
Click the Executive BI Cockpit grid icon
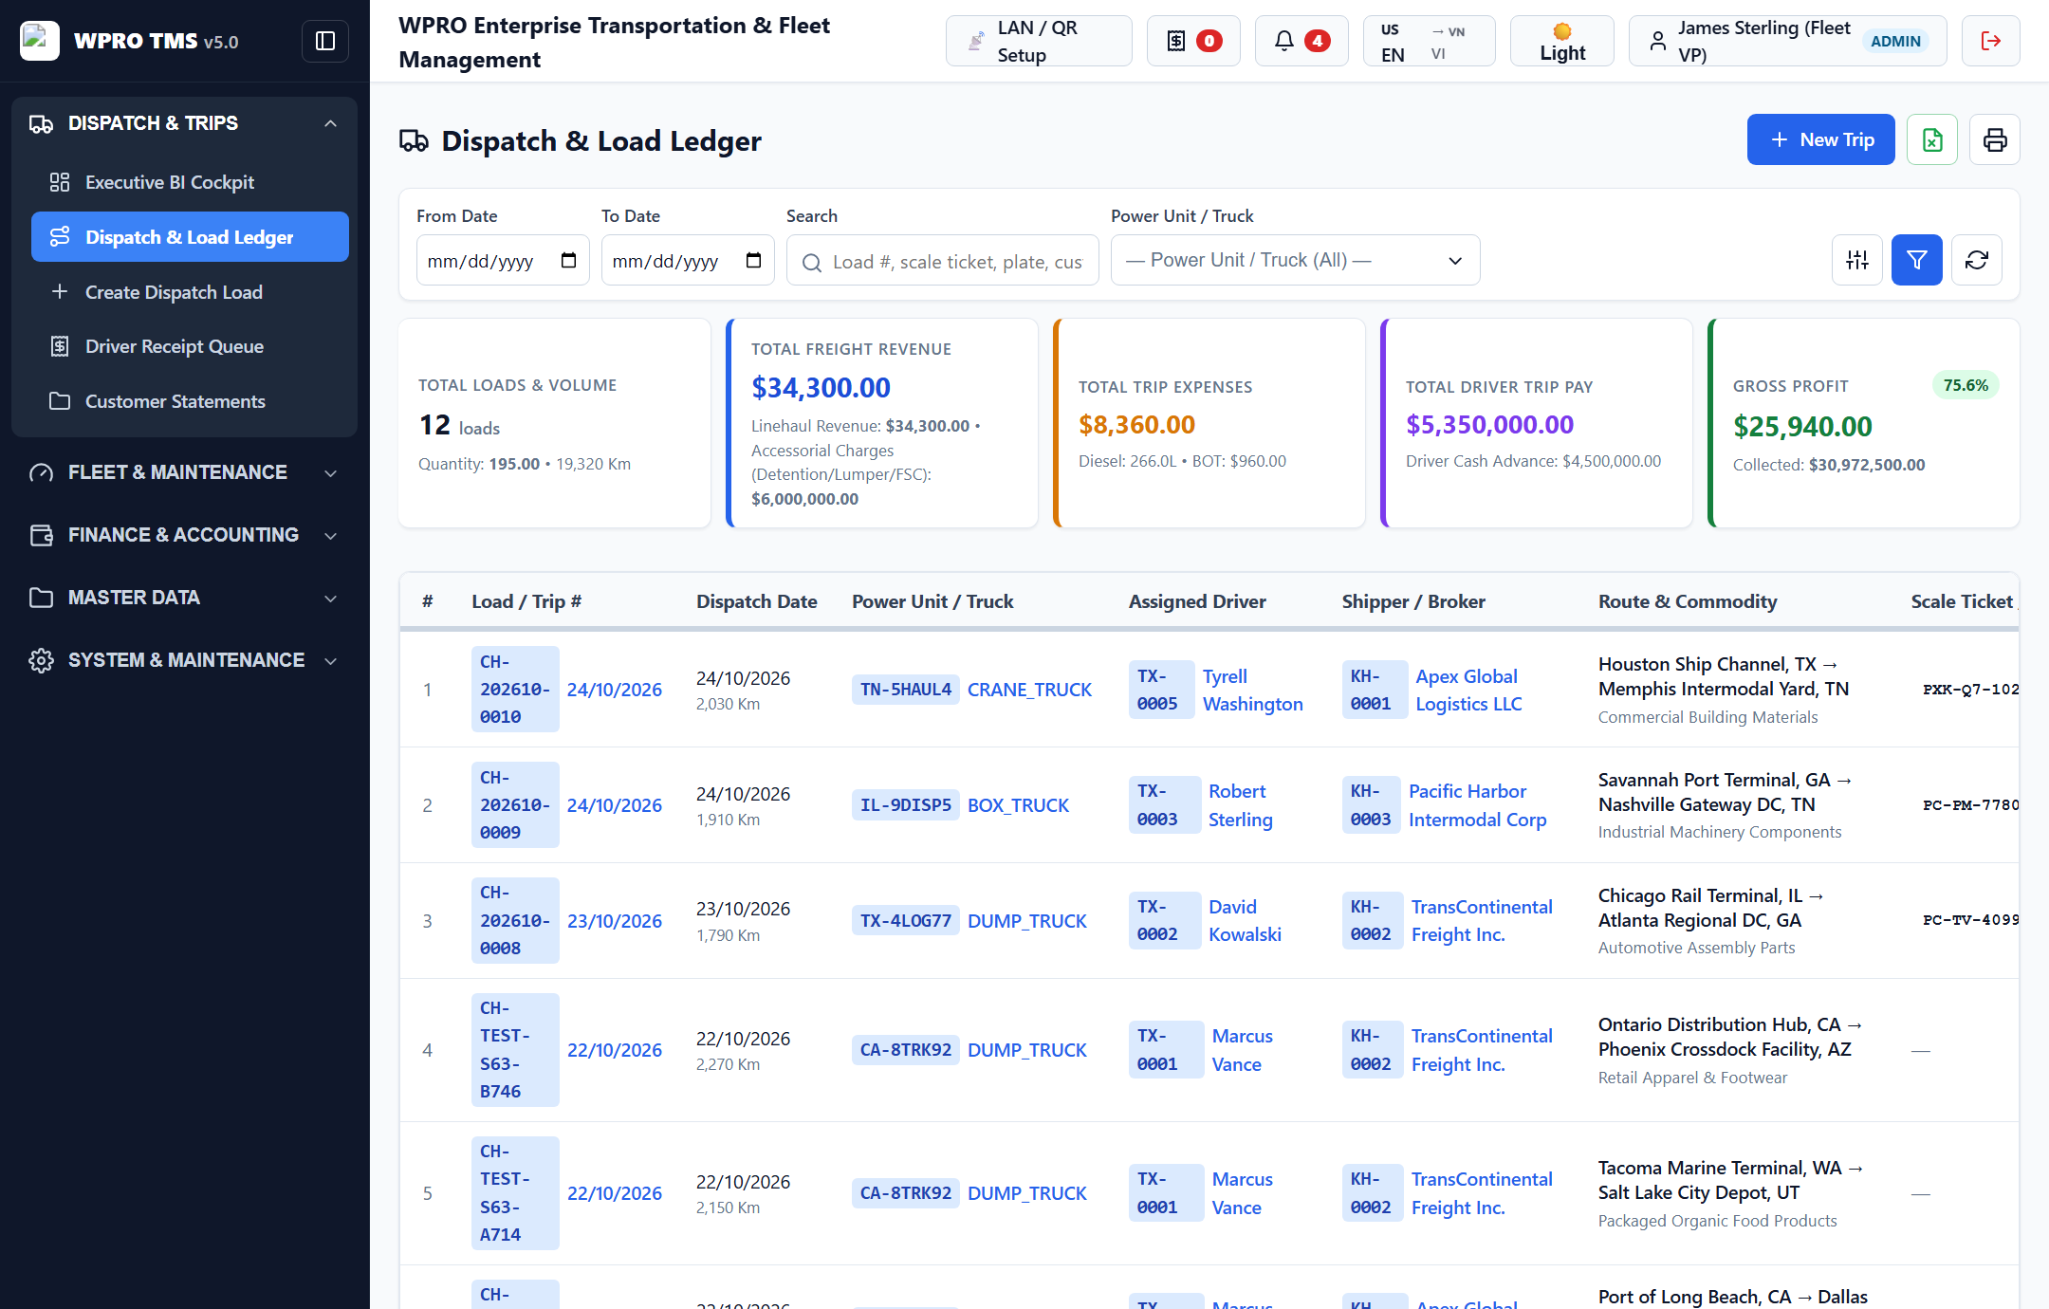pyautogui.click(x=60, y=182)
